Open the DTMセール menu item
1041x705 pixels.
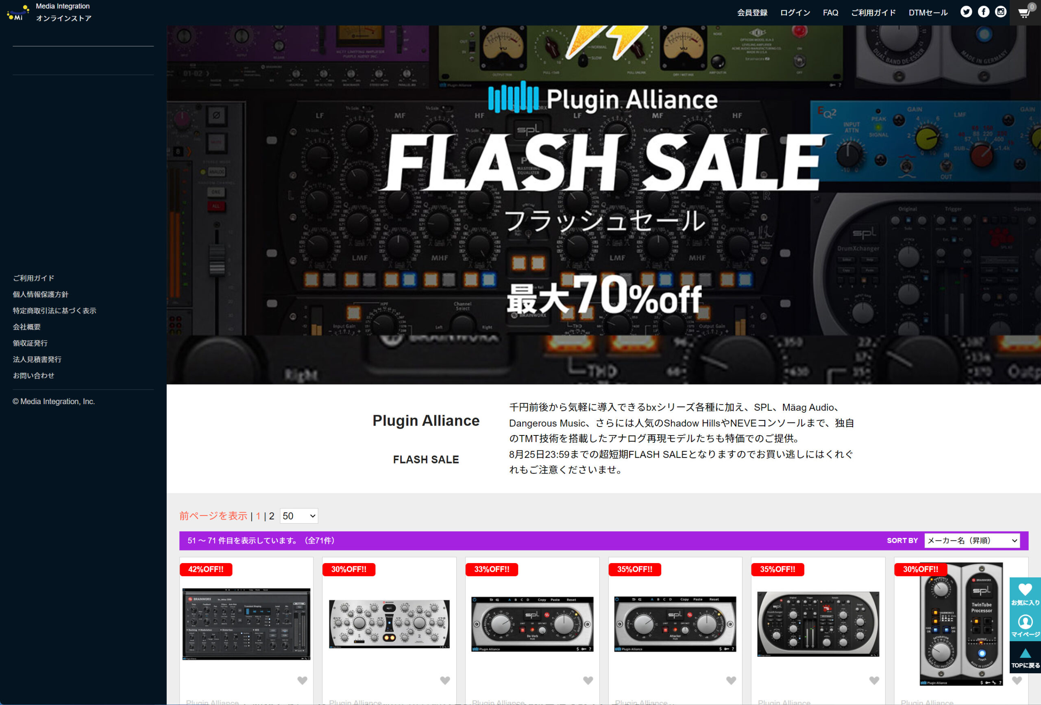tap(928, 13)
